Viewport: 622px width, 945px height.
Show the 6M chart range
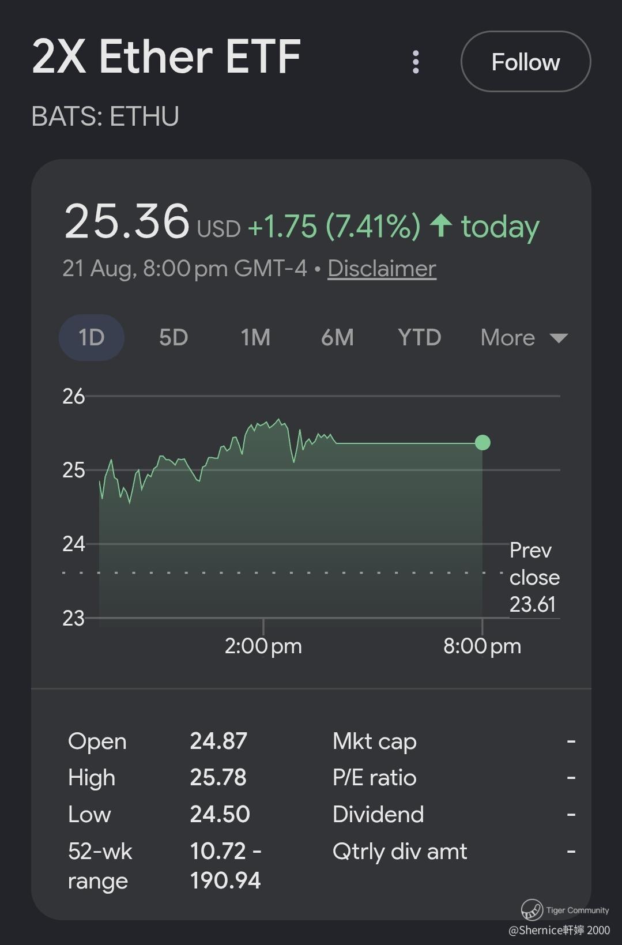tap(337, 337)
